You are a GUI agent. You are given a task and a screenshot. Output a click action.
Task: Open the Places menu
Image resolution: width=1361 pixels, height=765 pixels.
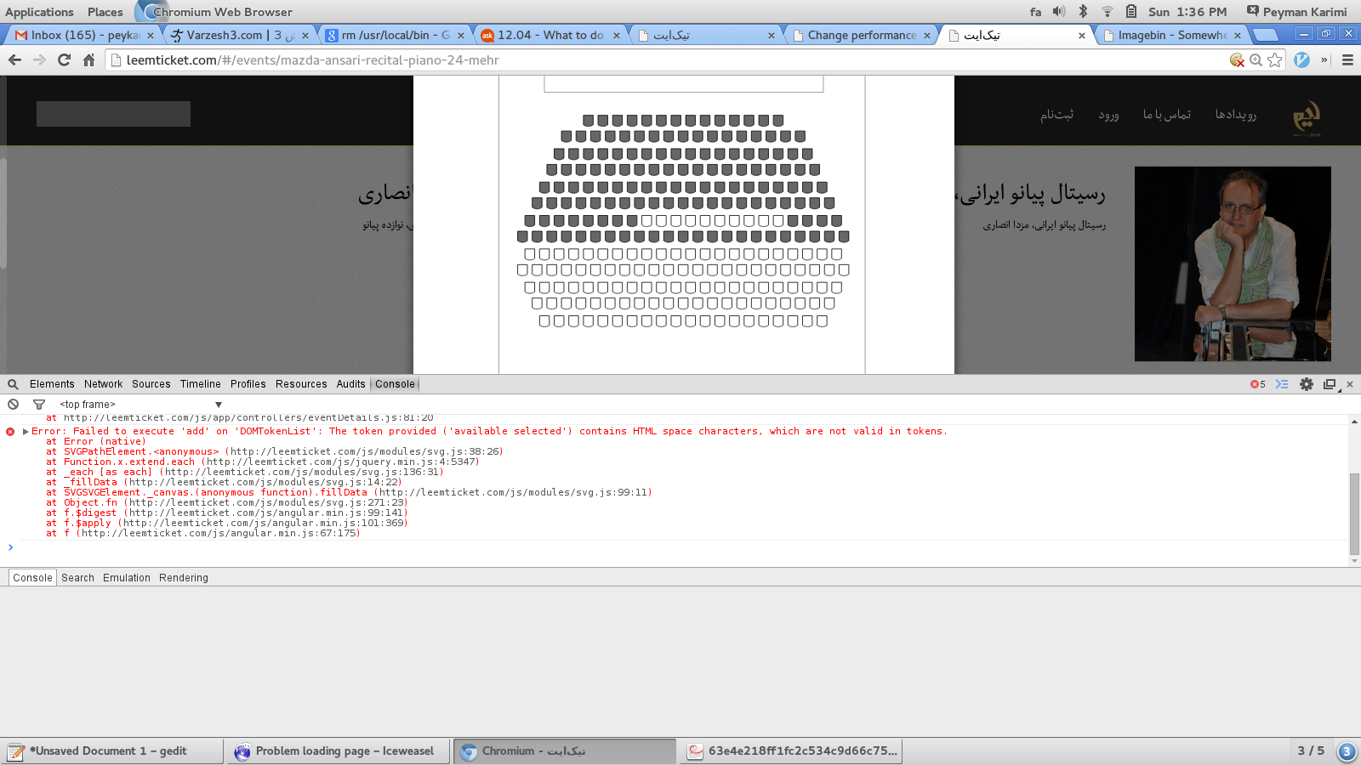pos(105,12)
